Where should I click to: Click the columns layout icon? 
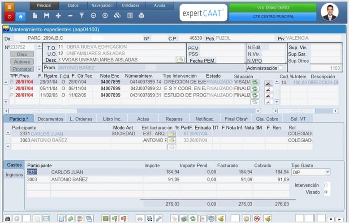[x=130, y=16]
